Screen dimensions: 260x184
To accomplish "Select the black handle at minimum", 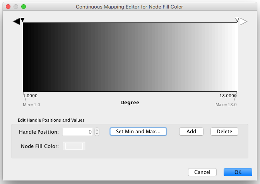I will [22, 20].
